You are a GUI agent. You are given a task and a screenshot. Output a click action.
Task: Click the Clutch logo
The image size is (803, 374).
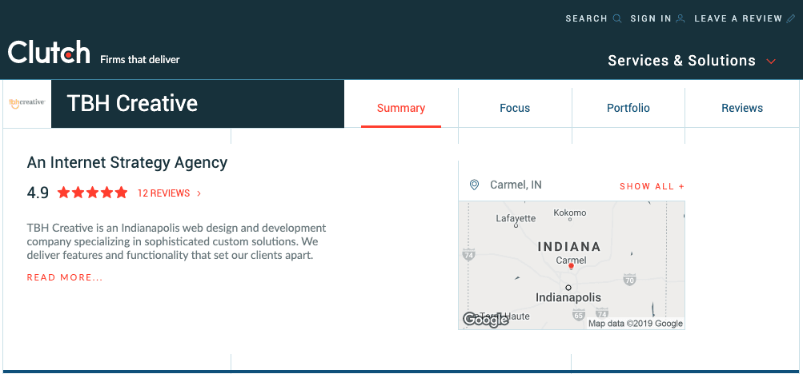[x=49, y=54]
